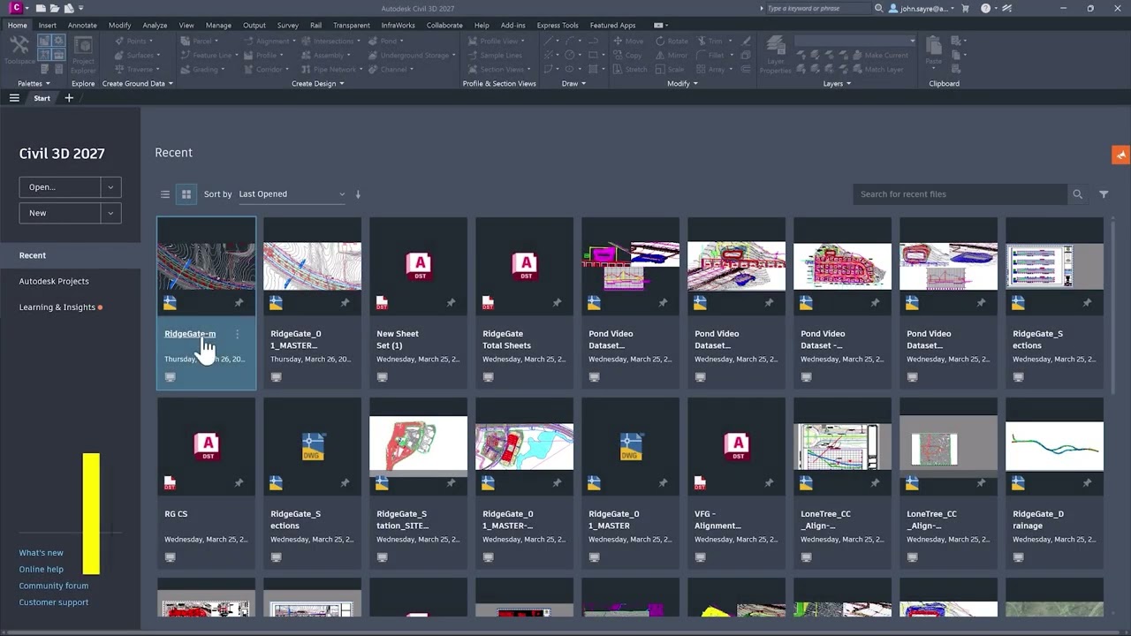Pin the VFG - Alignment file
The width and height of the screenshot is (1131, 636).
[769, 483]
